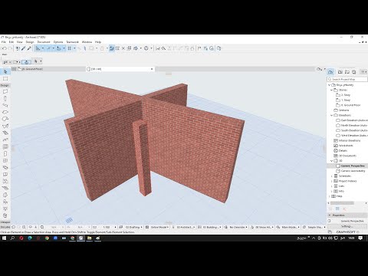
Task: Open Worksheets in the Navigator tree
Action: pyautogui.click(x=346, y=146)
